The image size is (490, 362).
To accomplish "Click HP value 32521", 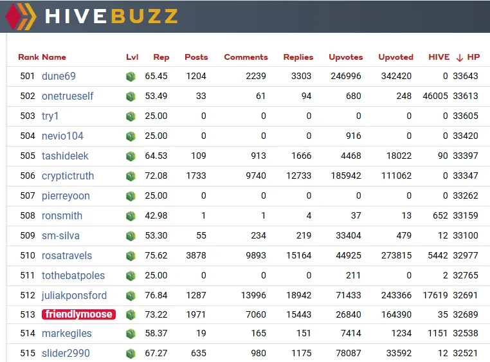I will [466, 353].
